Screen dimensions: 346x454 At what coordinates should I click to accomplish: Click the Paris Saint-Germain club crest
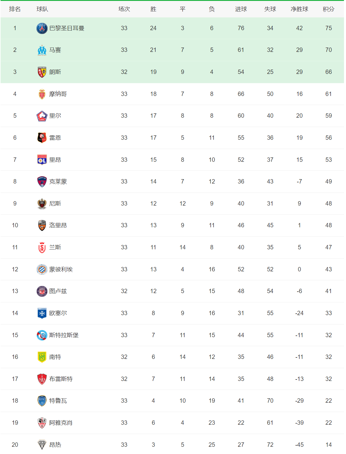(x=42, y=28)
